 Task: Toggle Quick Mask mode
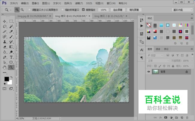pos(4,88)
